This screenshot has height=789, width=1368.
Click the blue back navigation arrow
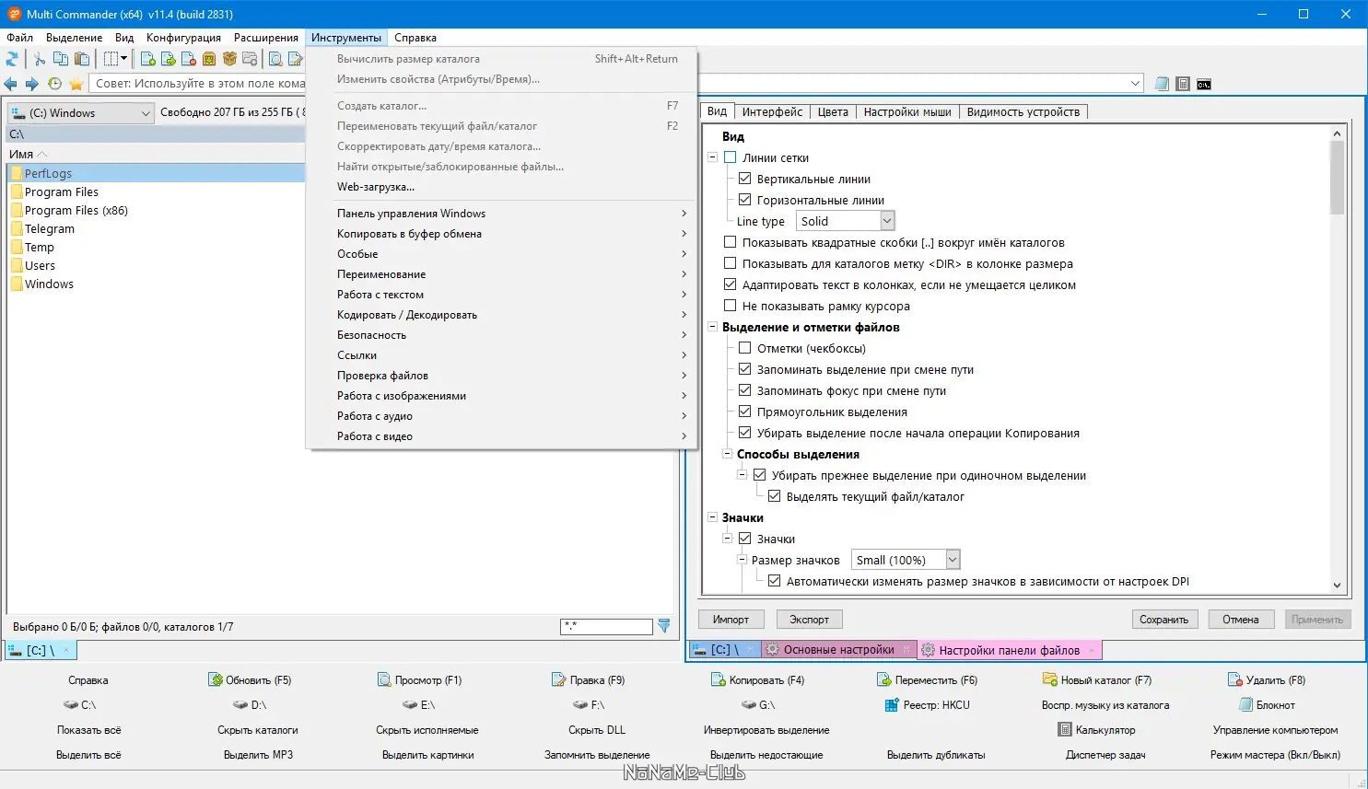click(11, 84)
